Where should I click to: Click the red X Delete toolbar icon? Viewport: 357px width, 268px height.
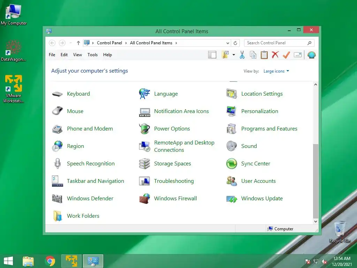275,55
